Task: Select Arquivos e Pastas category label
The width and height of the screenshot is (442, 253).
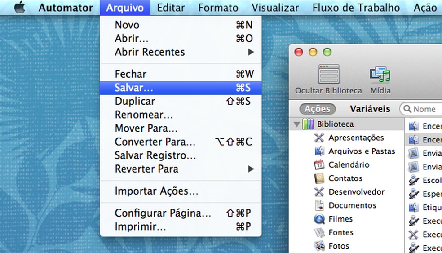Action: (362, 151)
